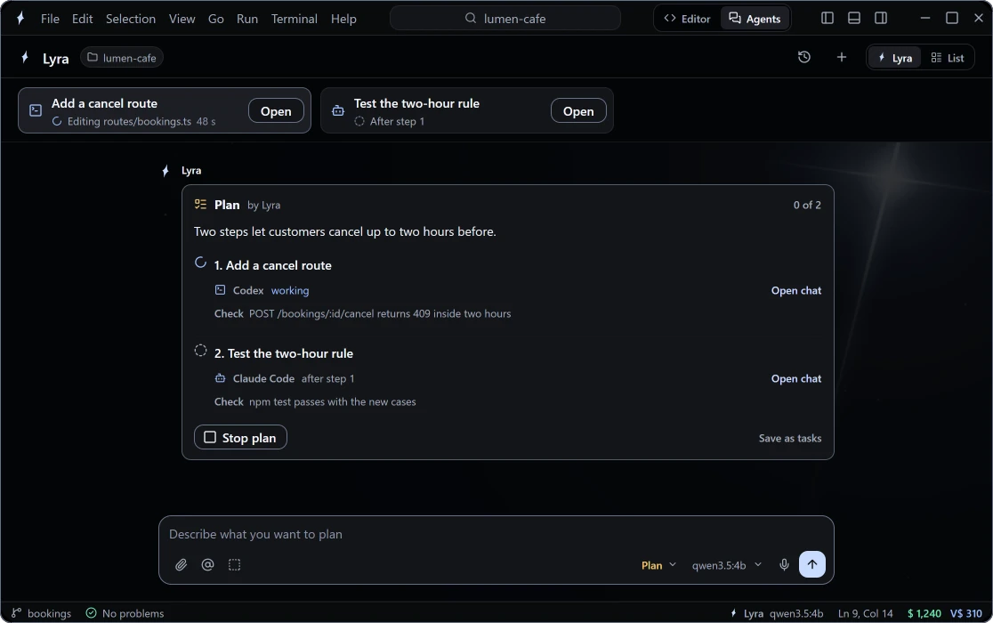Open chat for the Codex step

796,291
